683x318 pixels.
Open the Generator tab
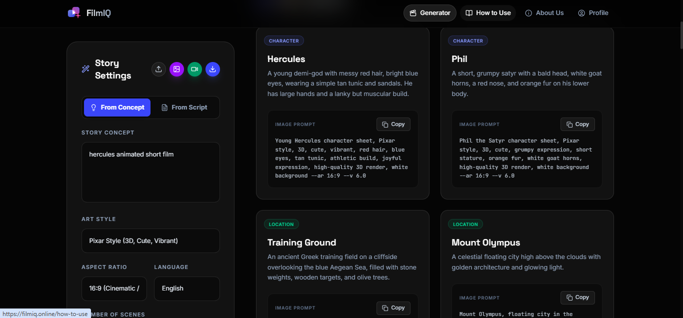pyautogui.click(x=430, y=13)
